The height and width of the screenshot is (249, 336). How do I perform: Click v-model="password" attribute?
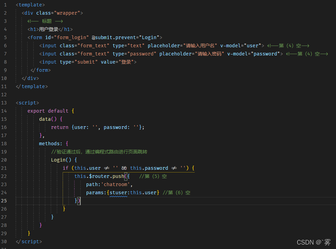tap(254, 54)
